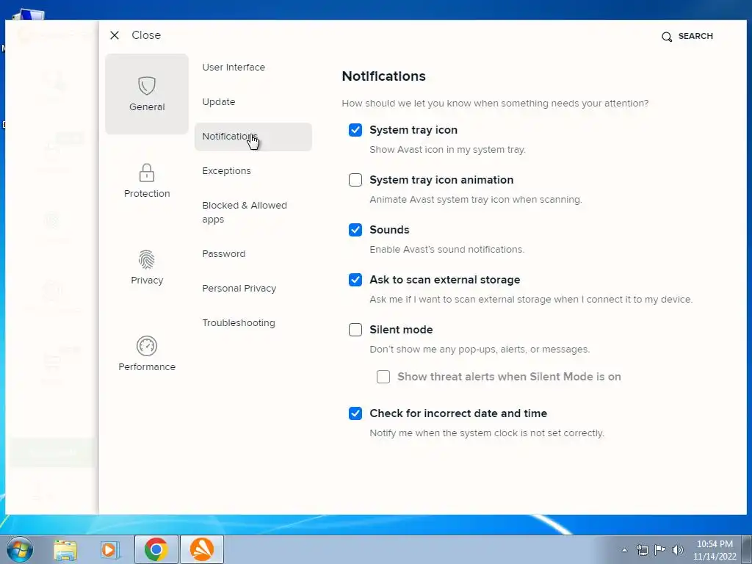Open Windows Media Player from taskbar
The height and width of the screenshot is (564, 752).
coord(110,549)
